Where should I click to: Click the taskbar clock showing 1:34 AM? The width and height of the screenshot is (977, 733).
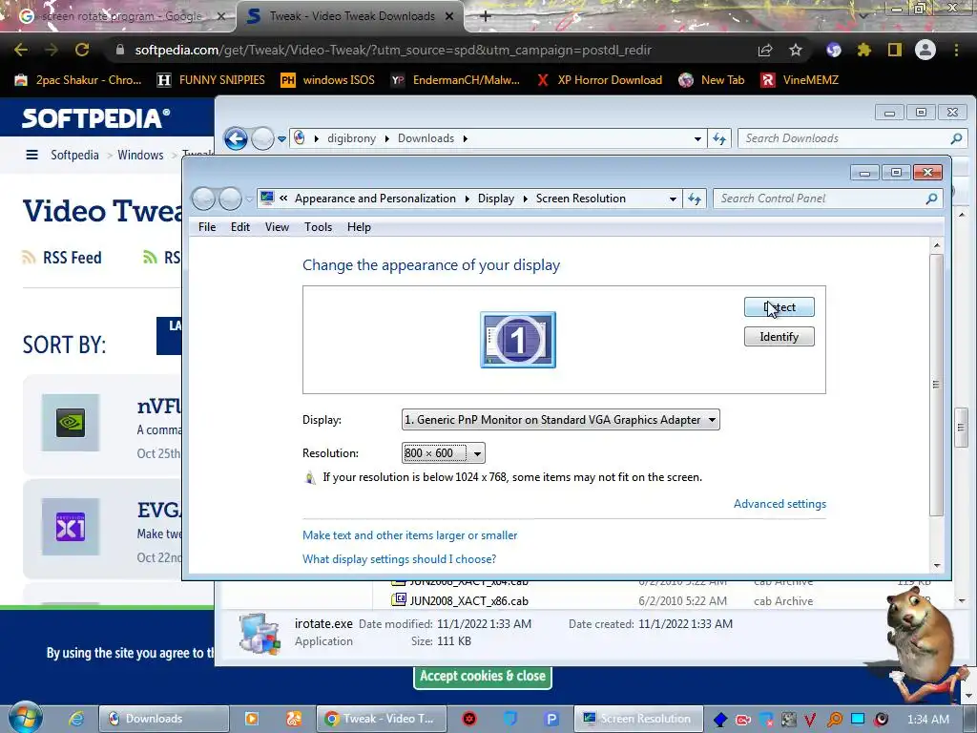coord(927,720)
